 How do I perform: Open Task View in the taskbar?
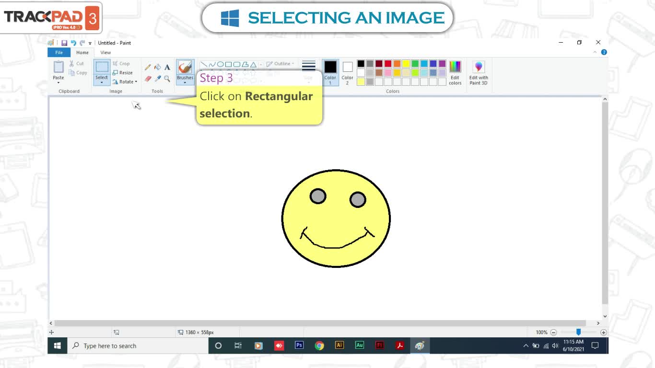pos(238,345)
